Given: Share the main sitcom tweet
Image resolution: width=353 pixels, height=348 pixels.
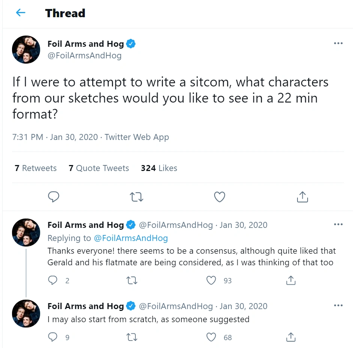Looking at the screenshot, I should pos(302,197).
